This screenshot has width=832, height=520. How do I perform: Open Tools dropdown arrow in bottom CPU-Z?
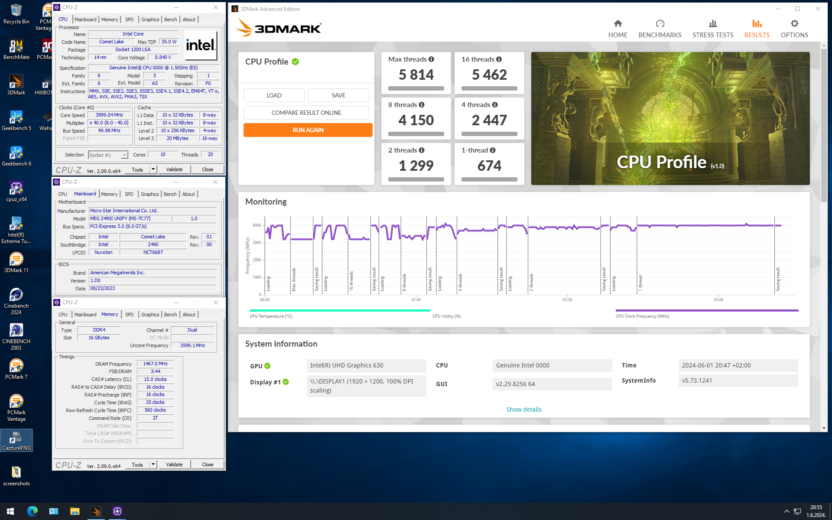click(x=153, y=465)
